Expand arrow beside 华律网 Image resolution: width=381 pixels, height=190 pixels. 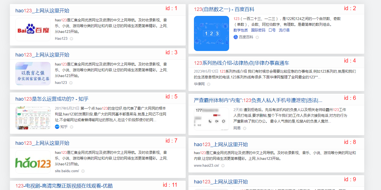point(208,84)
